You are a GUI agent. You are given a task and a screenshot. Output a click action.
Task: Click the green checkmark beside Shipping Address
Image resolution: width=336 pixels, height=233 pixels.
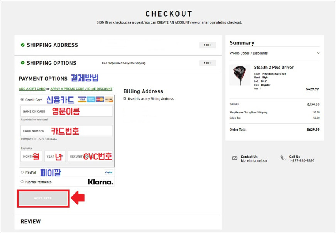point(22,45)
